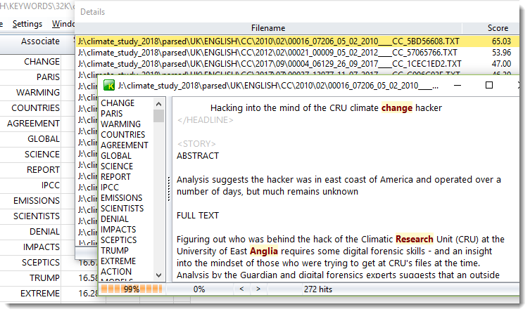Select REPORT in the viewer keyword list
Image resolution: width=530 pixels, height=314 pixels.
point(115,176)
